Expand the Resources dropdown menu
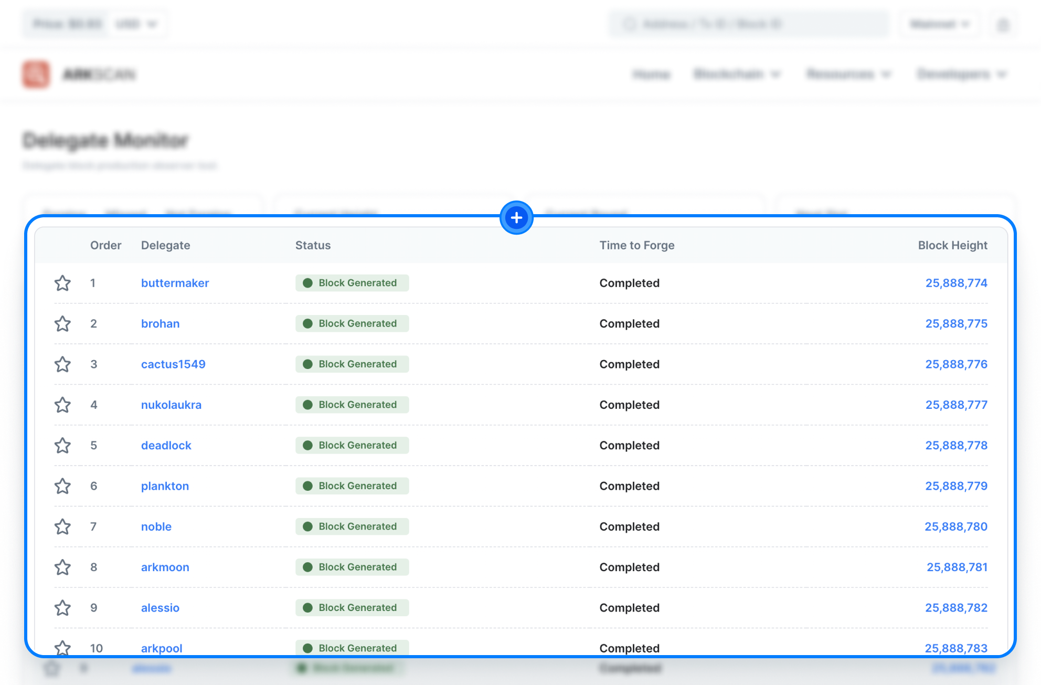Screen dimensions: 1041x685 [x=847, y=74]
